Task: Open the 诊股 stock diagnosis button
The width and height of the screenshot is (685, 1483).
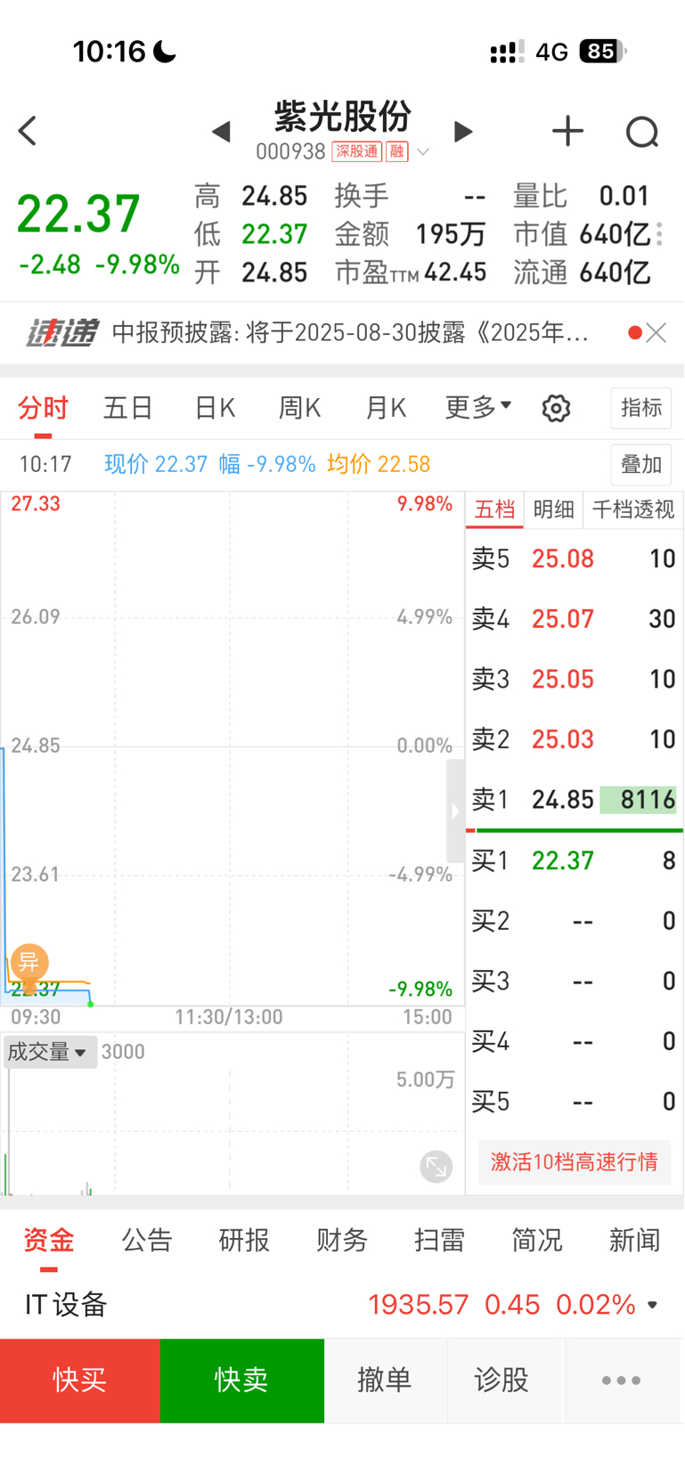Action: pyautogui.click(x=502, y=1381)
